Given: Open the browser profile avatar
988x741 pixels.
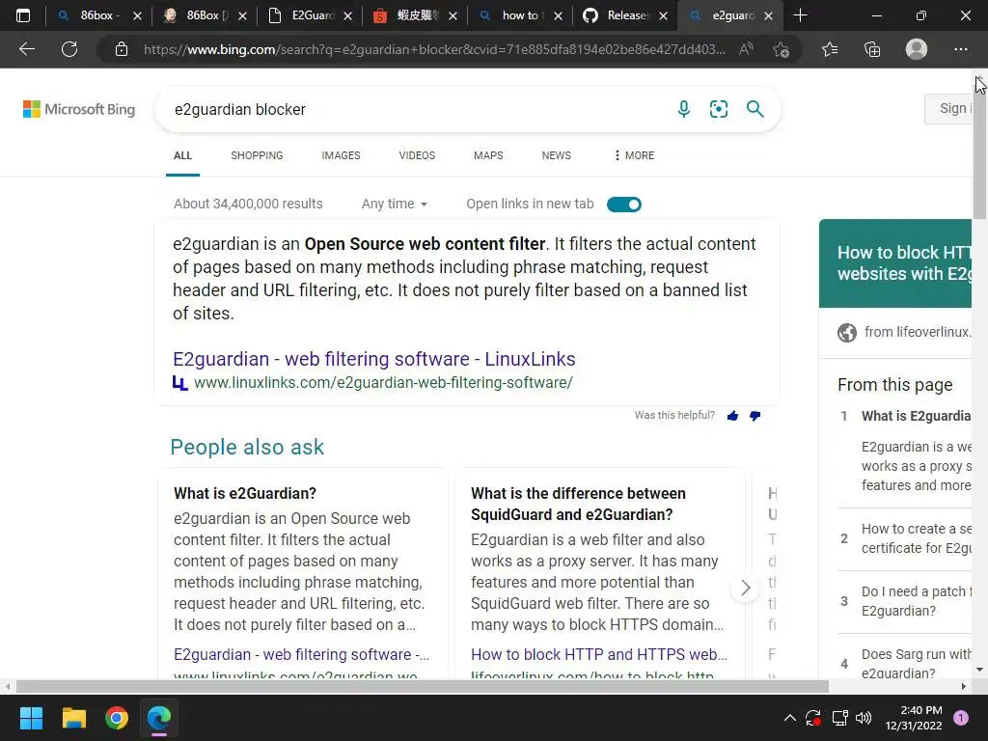Looking at the screenshot, I should 917,49.
